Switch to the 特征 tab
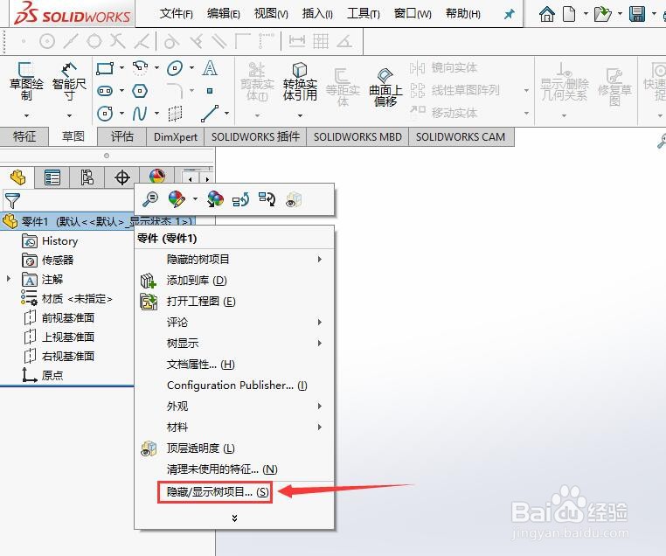Screen dimensions: 666x556 24,136
